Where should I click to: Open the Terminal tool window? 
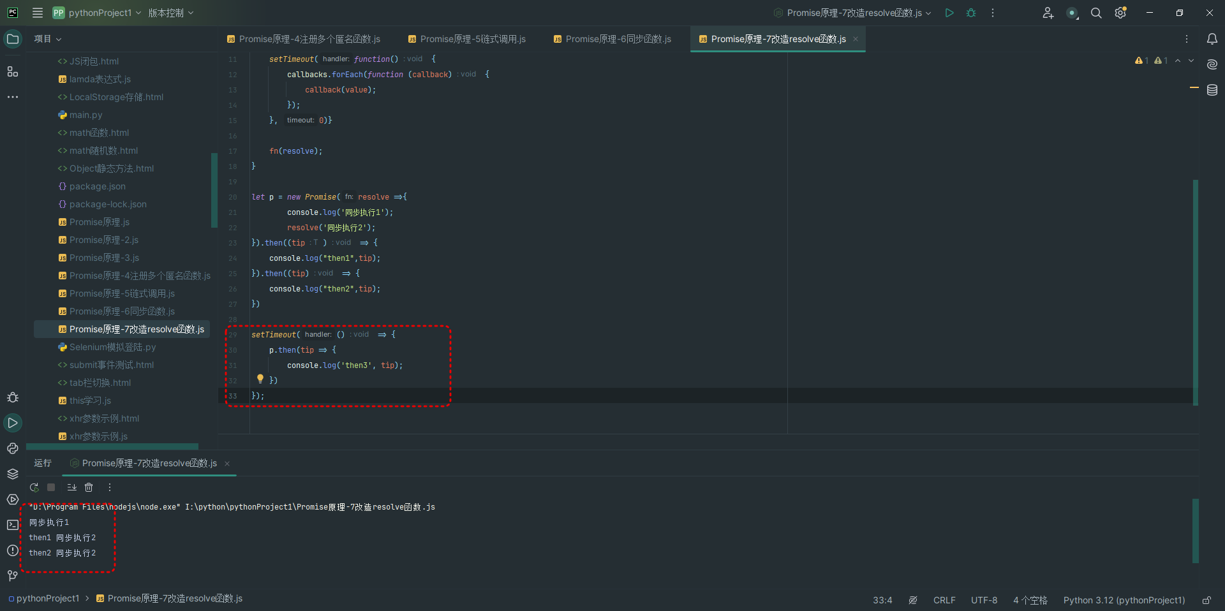13,525
